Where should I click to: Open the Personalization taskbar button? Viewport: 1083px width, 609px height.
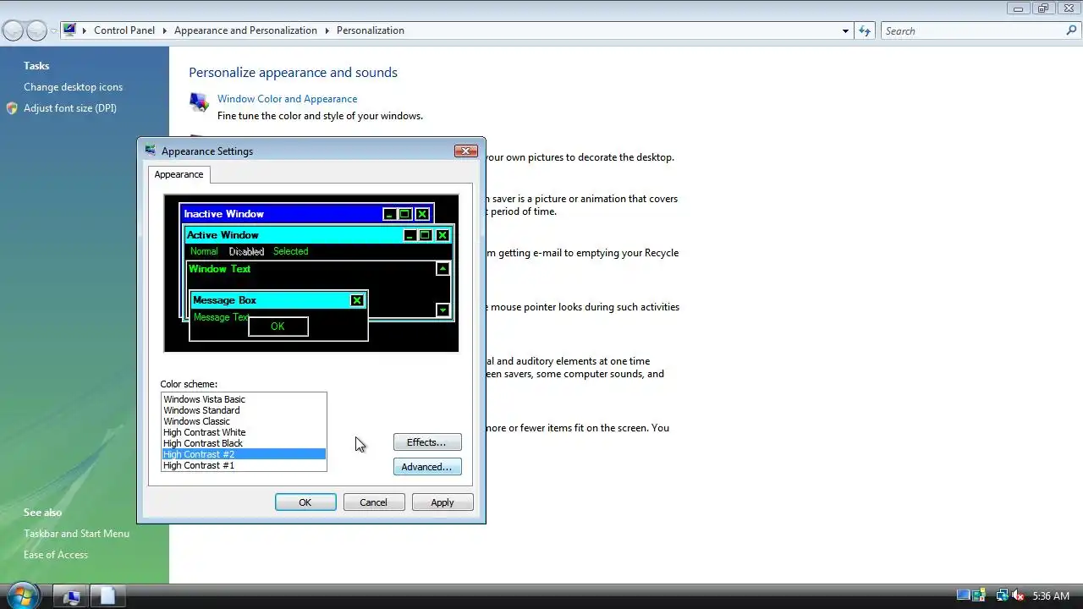click(71, 596)
